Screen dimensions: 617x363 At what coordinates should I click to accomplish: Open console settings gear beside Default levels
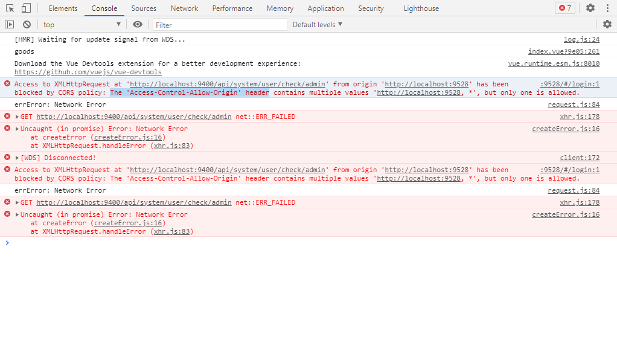607,24
